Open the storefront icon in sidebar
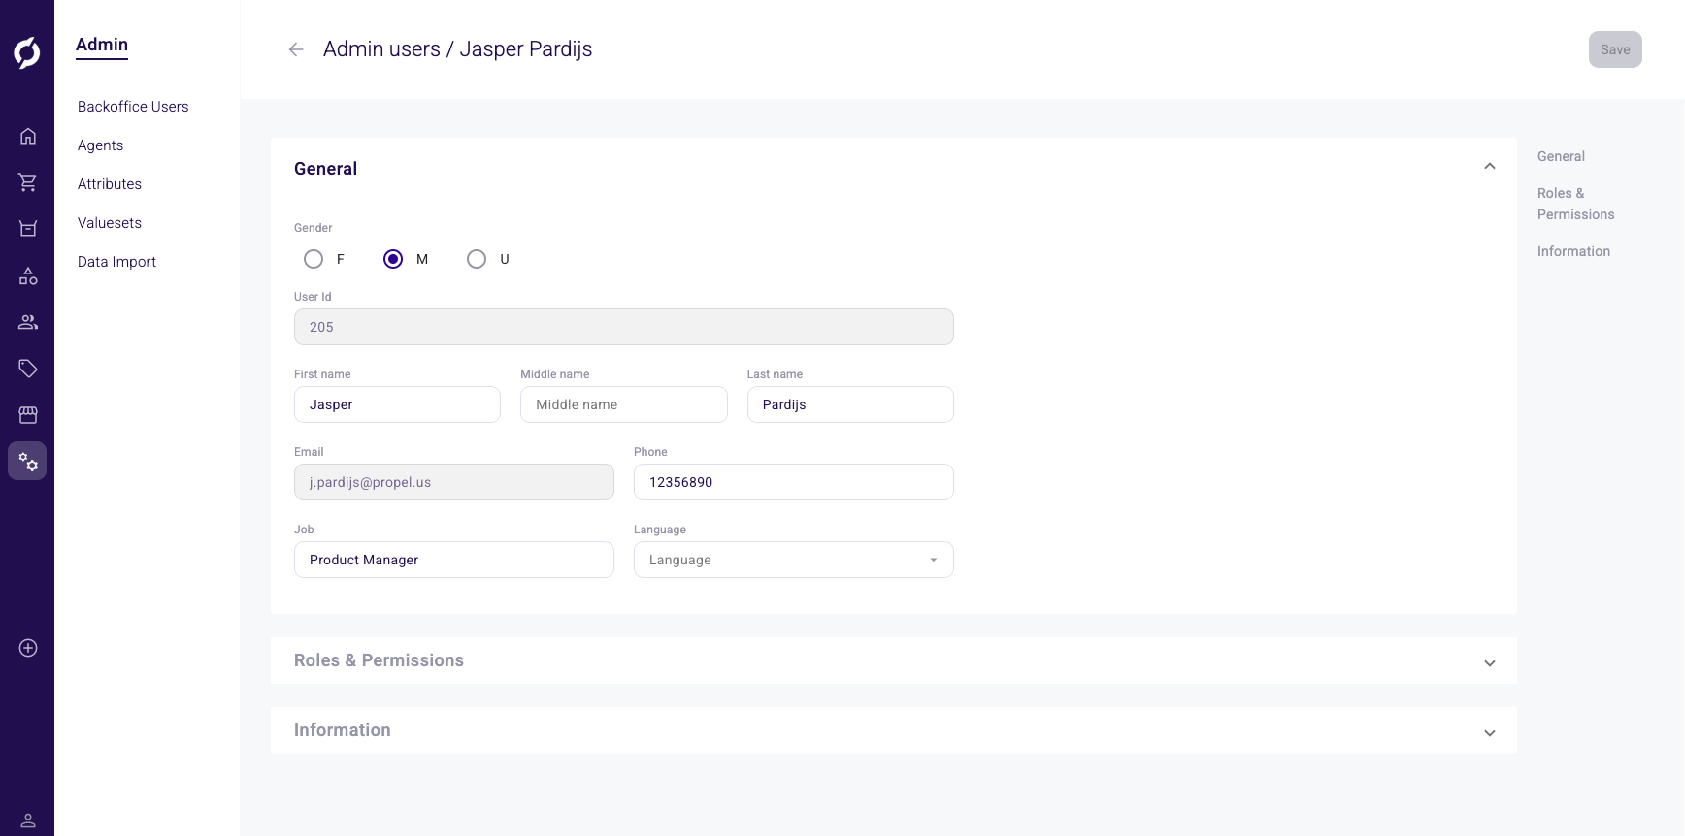Image resolution: width=1685 pixels, height=836 pixels. click(x=28, y=415)
